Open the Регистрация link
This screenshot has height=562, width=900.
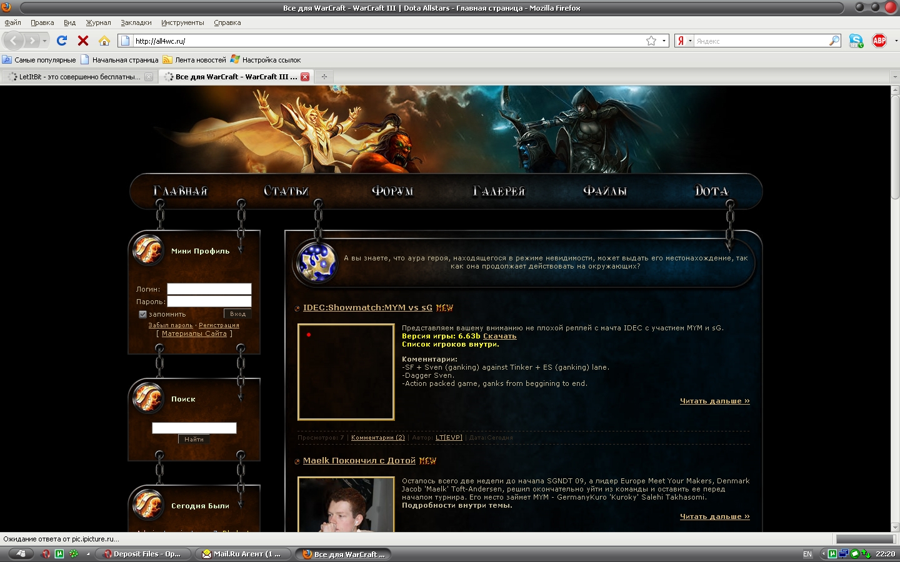219,325
